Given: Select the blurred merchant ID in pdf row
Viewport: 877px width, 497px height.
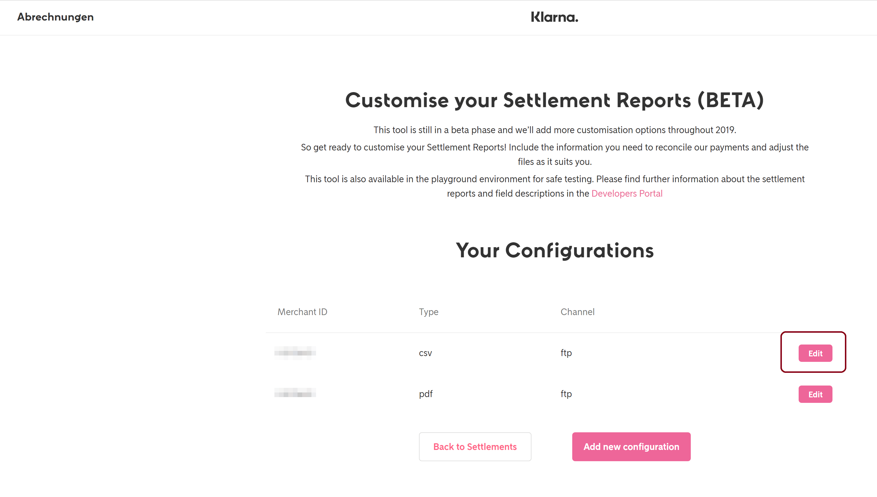Looking at the screenshot, I should point(295,393).
